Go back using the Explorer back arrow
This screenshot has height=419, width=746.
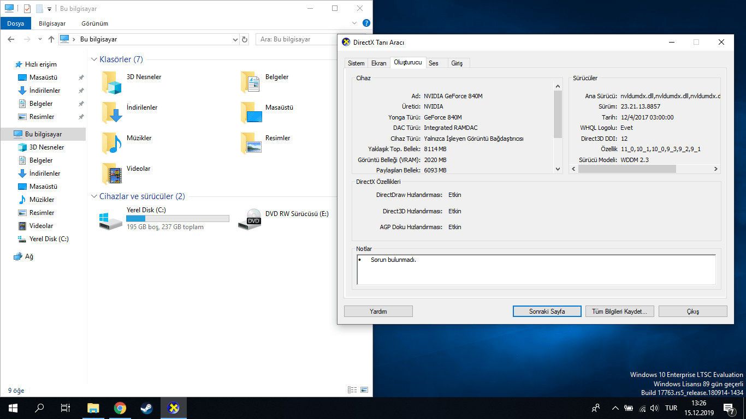(x=11, y=39)
